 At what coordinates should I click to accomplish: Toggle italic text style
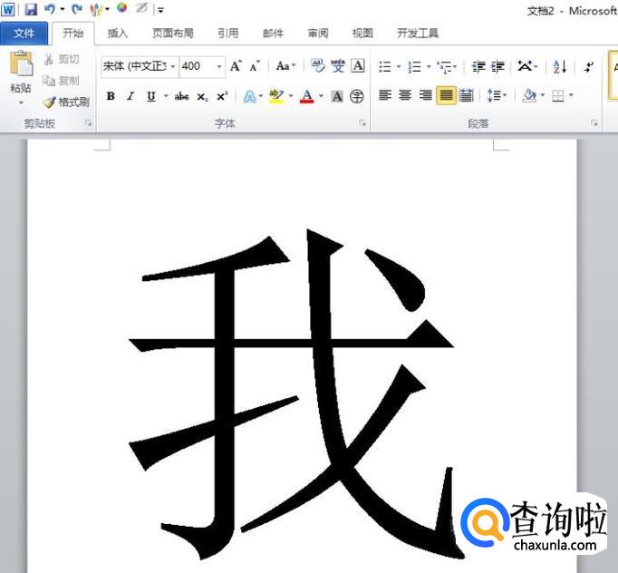130,96
